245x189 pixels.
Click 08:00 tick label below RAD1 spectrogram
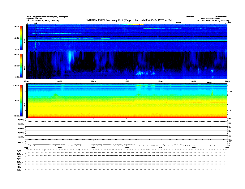(x=93, y=81)
